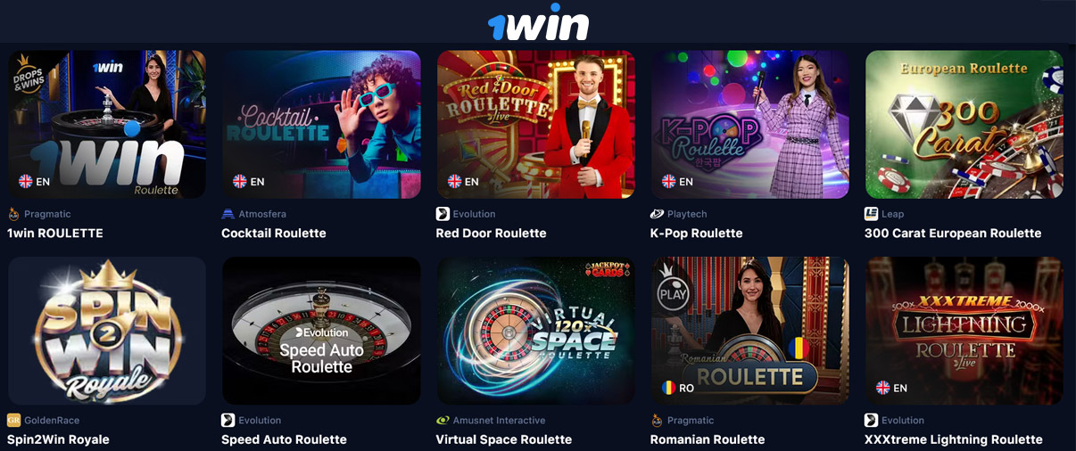Open the Virtual Space Roulette thumbnail

pos(536,331)
